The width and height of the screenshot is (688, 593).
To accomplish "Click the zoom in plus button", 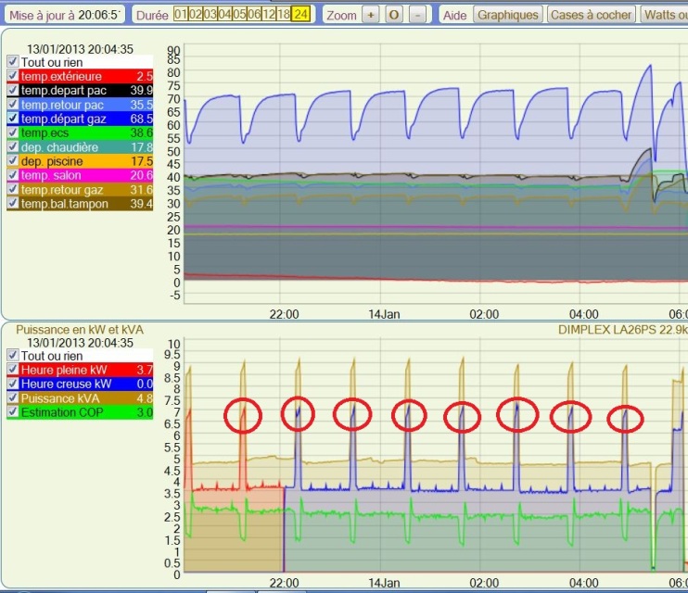I will tap(370, 15).
